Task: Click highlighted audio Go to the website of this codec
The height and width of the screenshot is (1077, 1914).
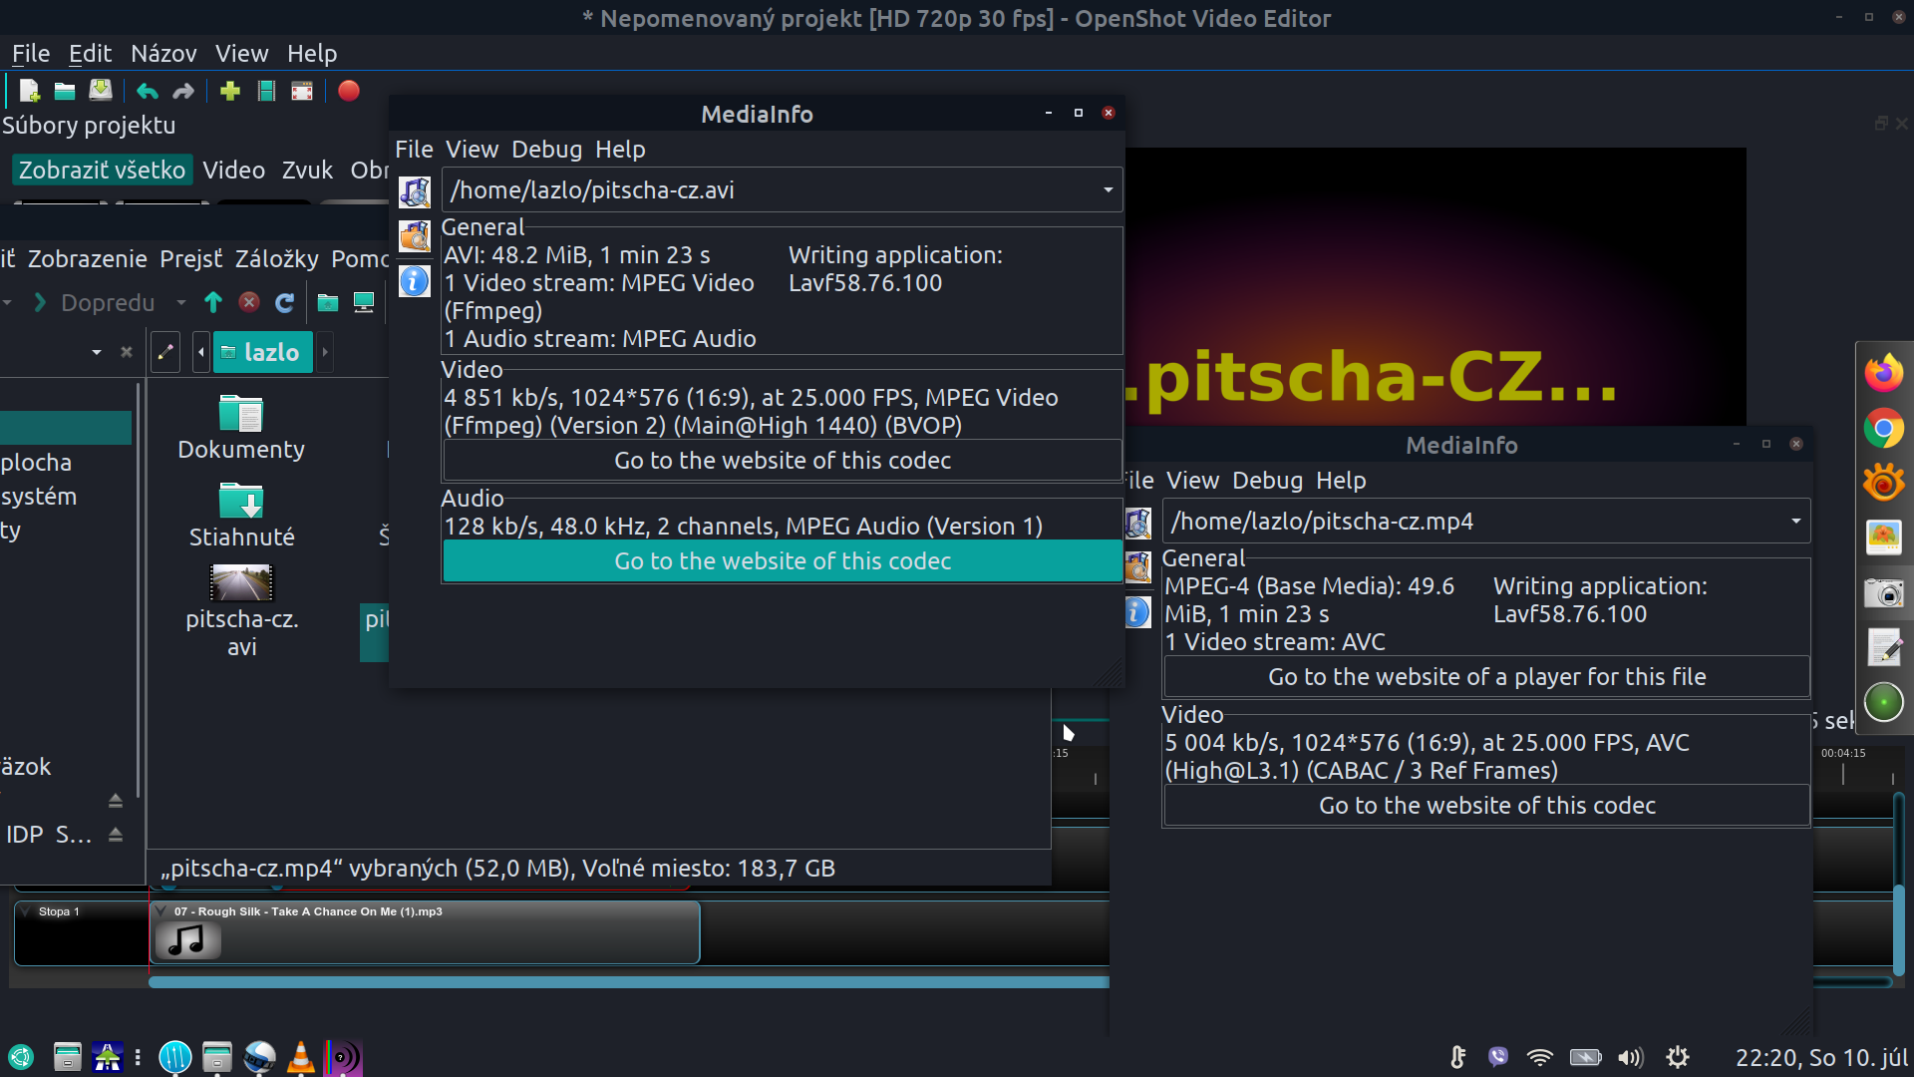Action: pos(782,561)
